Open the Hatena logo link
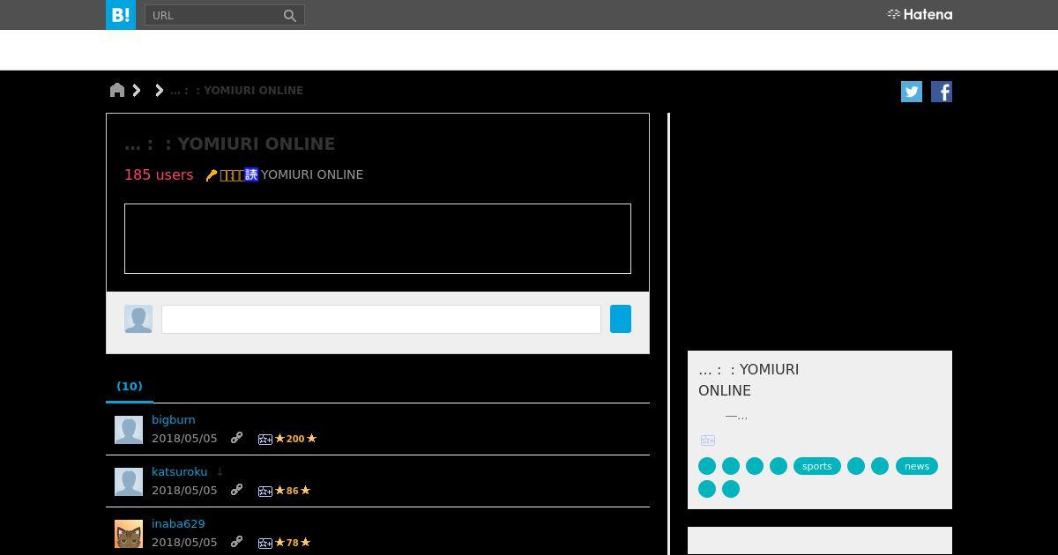Screen dimensions: 1058x555 click(920, 14)
